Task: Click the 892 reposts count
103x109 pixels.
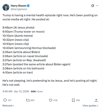Action: pyautogui.click(x=32, y=100)
